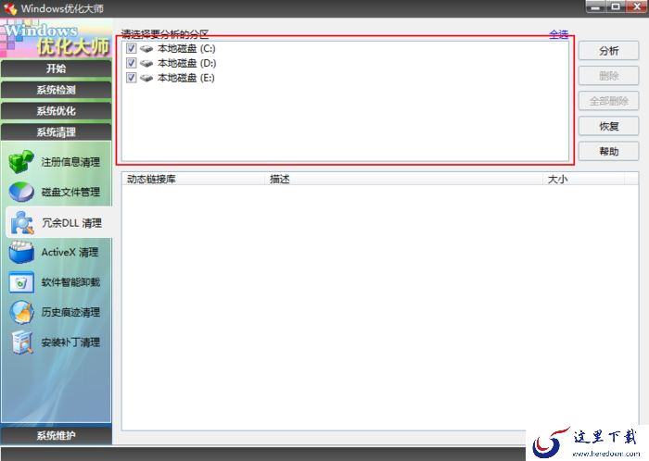
Task: Click the drive icon next to 本地磁盘 (D:)
Action: click(x=146, y=63)
